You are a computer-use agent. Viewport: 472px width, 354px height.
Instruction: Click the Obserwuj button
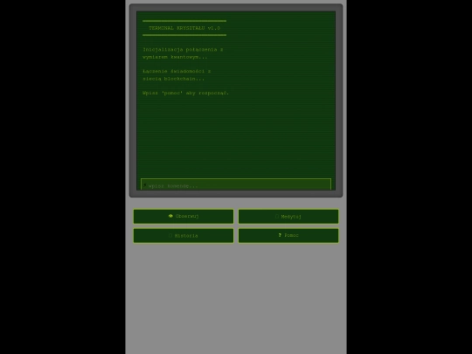click(184, 217)
